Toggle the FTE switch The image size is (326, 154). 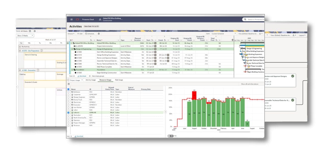pos(170,136)
